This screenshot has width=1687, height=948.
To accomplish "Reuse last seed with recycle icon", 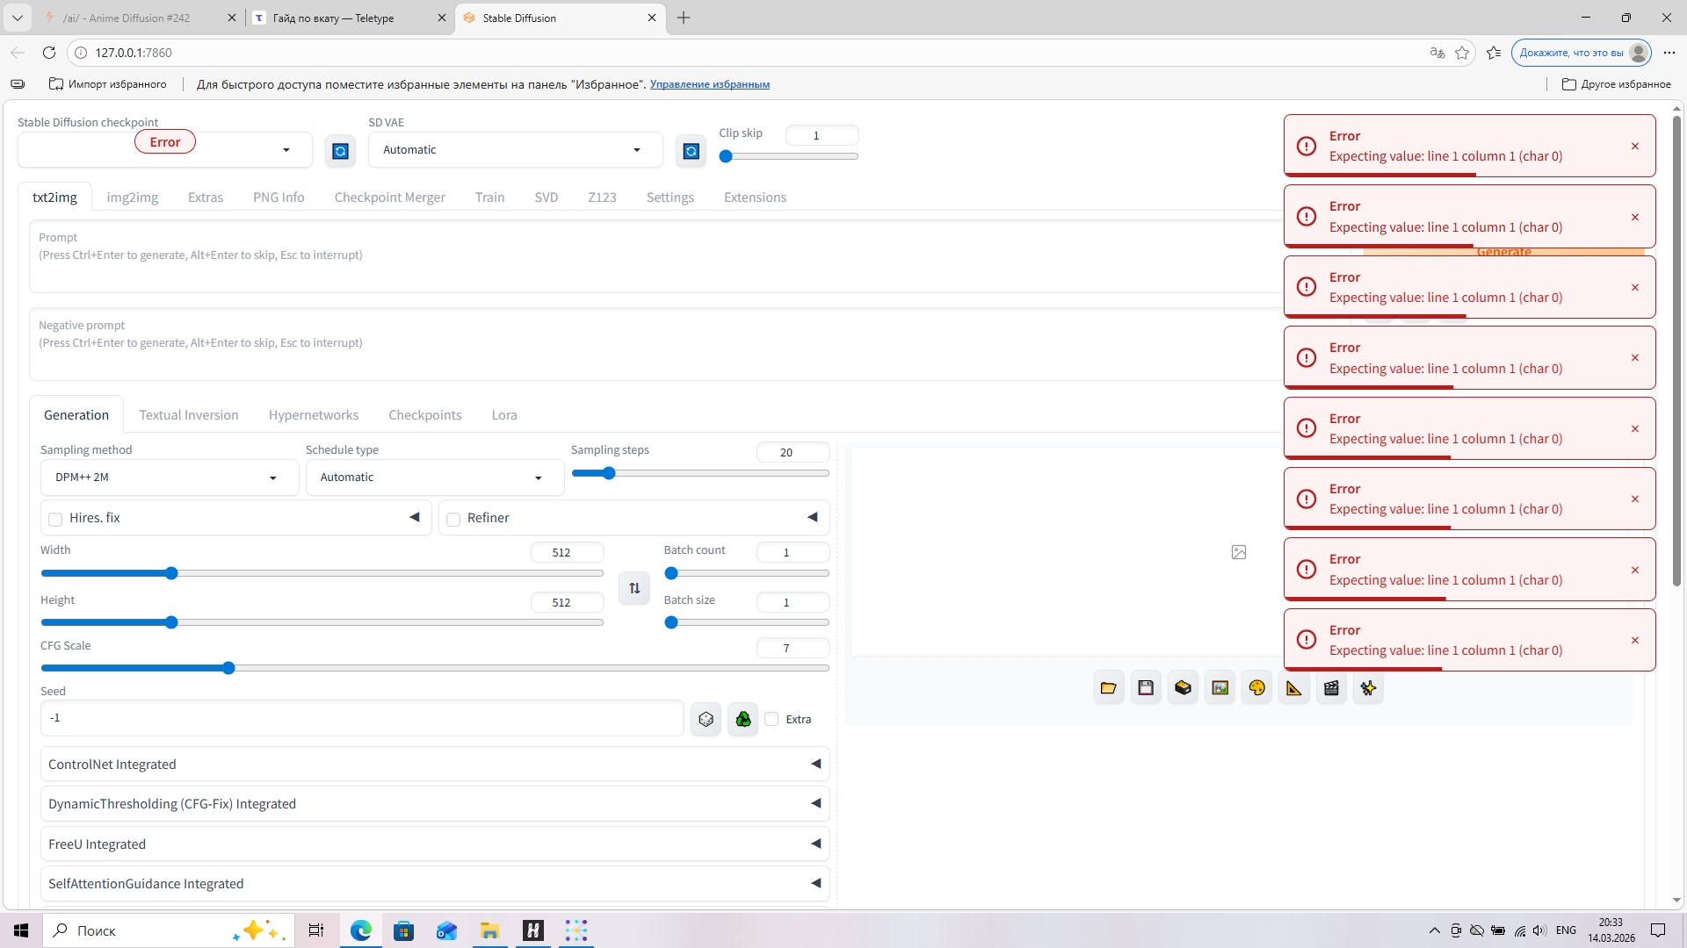I will point(743,720).
